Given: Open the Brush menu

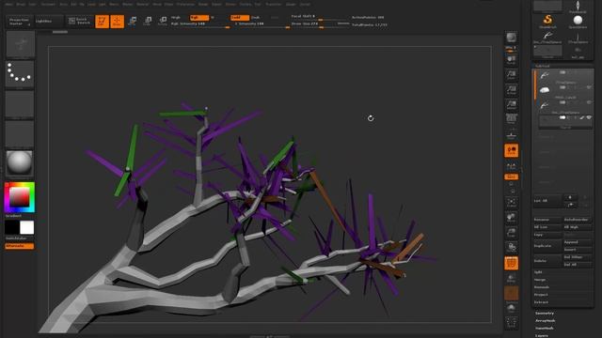Looking at the screenshot, I should pos(21,4).
